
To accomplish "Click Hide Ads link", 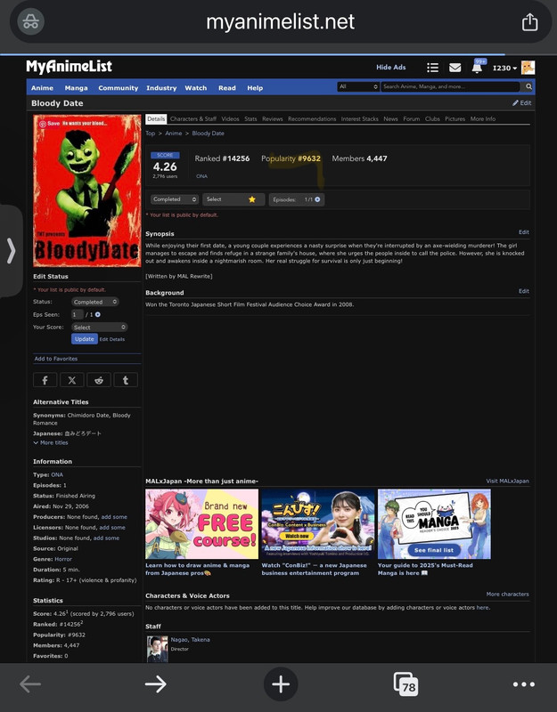I will (391, 68).
